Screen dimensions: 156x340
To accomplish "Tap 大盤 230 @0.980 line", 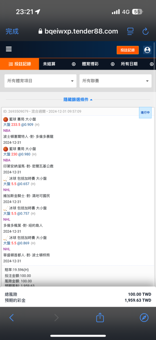I will click(20, 154).
